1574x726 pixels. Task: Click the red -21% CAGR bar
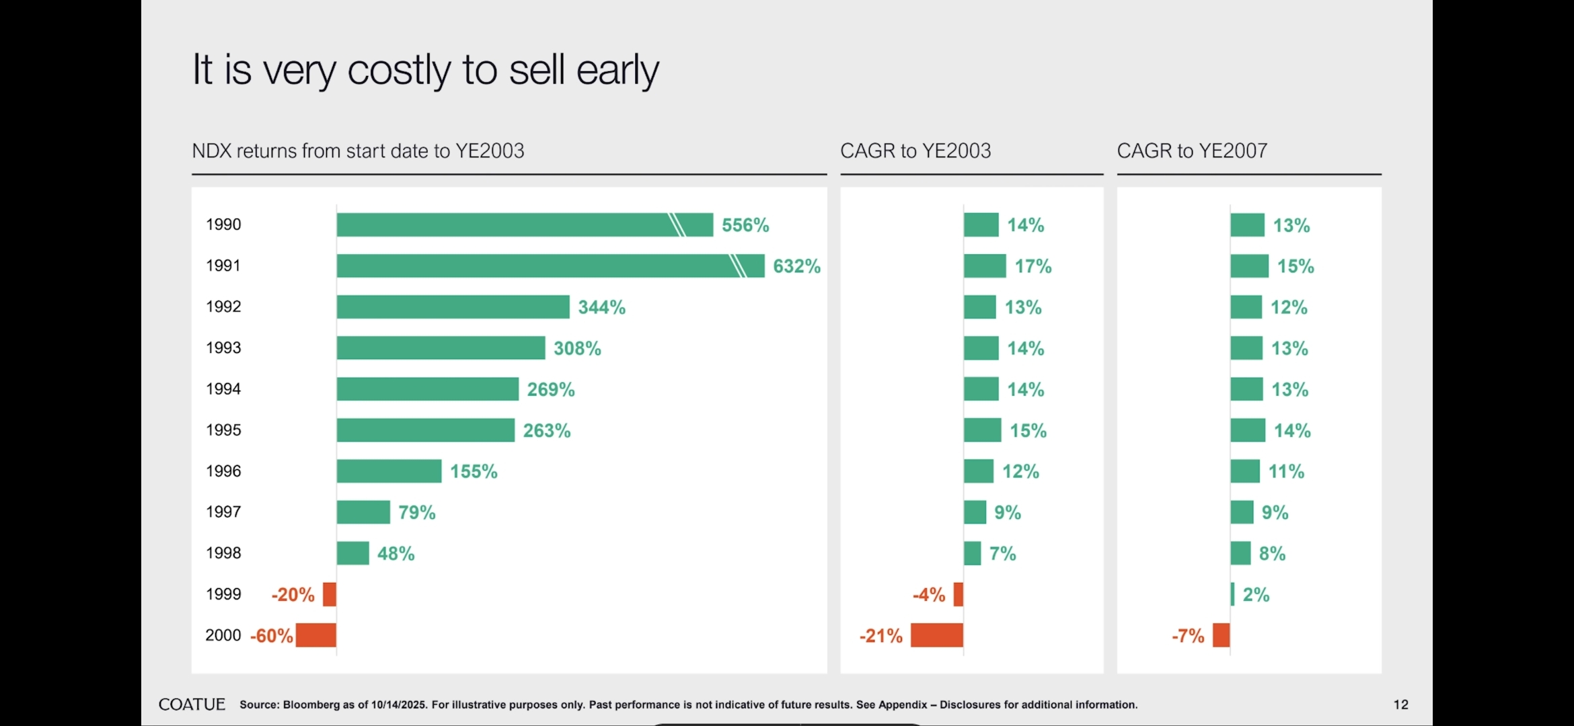[936, 635]
